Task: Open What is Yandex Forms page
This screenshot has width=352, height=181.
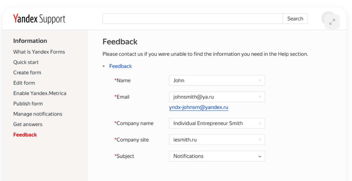Action: (x=39, y=52)
